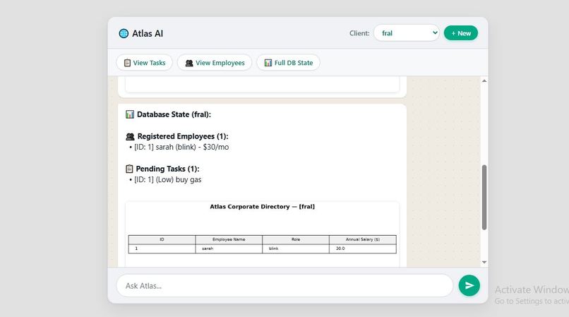Viewport: 569px width, 317px height.
Task: Click the clipboard icon in View Tasks
Action: (x=127, y=63)
